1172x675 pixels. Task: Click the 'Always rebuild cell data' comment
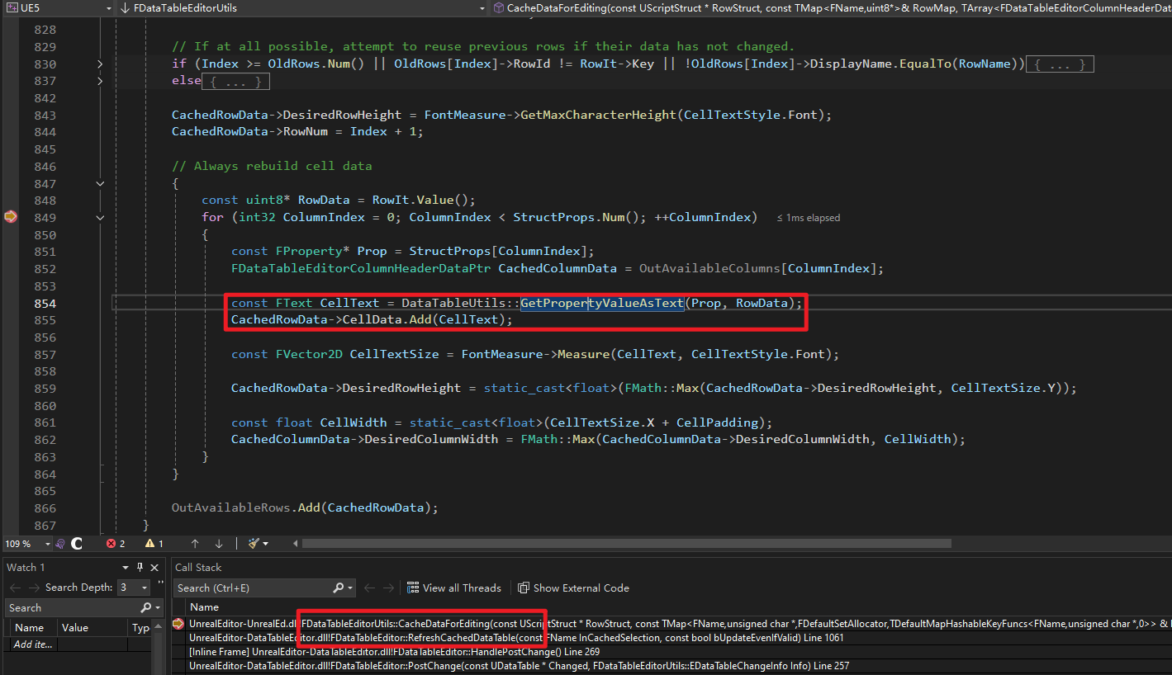(272, 166)
